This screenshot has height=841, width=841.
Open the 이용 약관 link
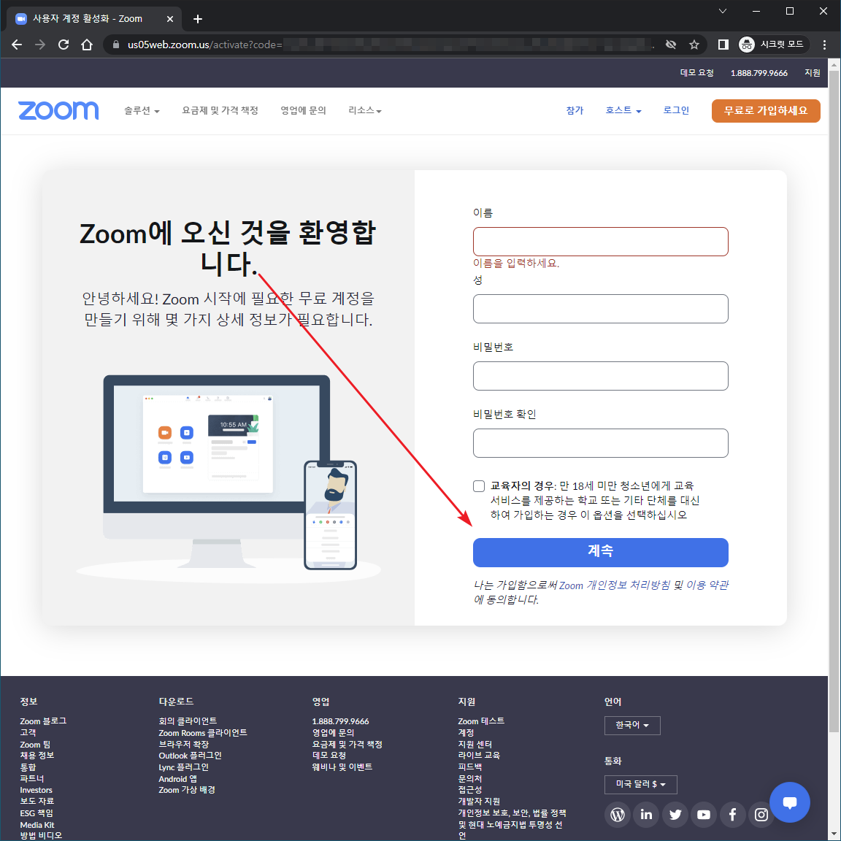pyautogui.click(x=707, y=585)
